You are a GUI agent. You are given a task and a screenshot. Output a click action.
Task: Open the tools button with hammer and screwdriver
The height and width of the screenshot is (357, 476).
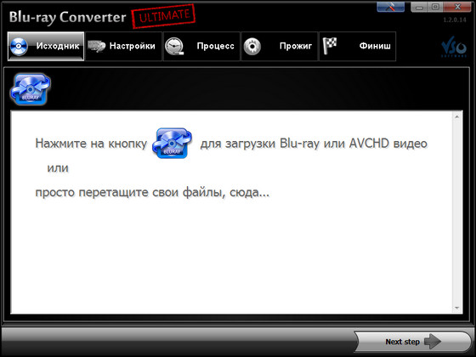(390, 7)
